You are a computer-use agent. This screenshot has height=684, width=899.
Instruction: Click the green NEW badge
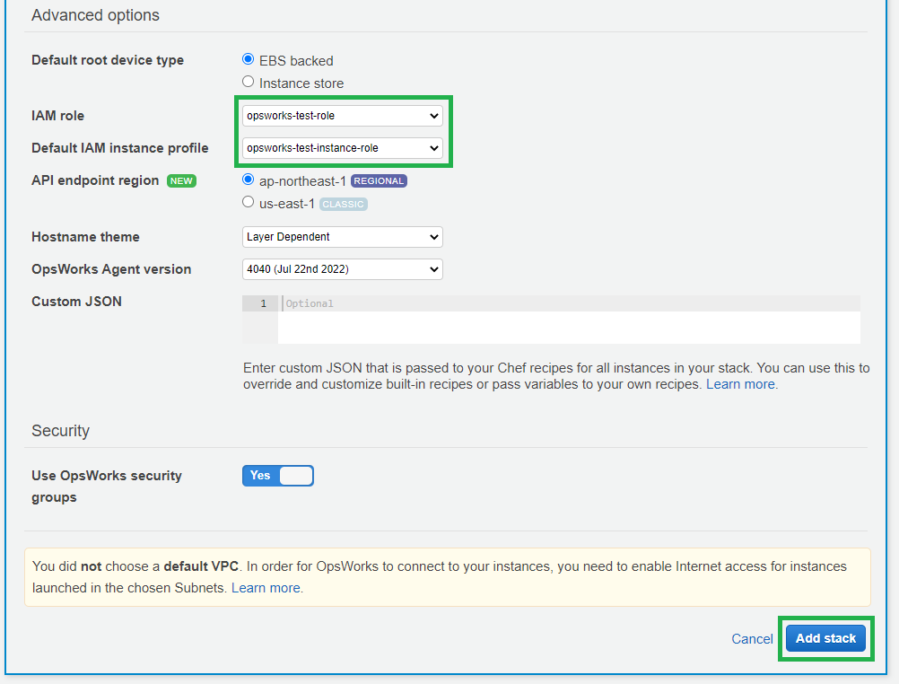(181, 181)
